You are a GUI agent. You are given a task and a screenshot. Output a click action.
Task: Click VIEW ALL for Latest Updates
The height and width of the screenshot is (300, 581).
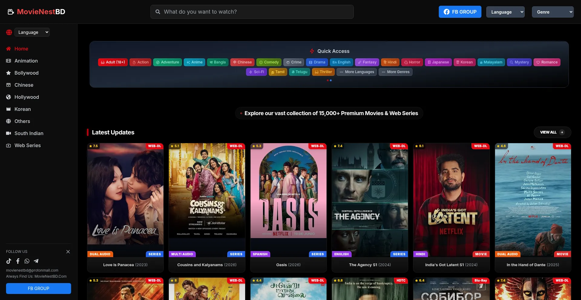coord(552,132)
